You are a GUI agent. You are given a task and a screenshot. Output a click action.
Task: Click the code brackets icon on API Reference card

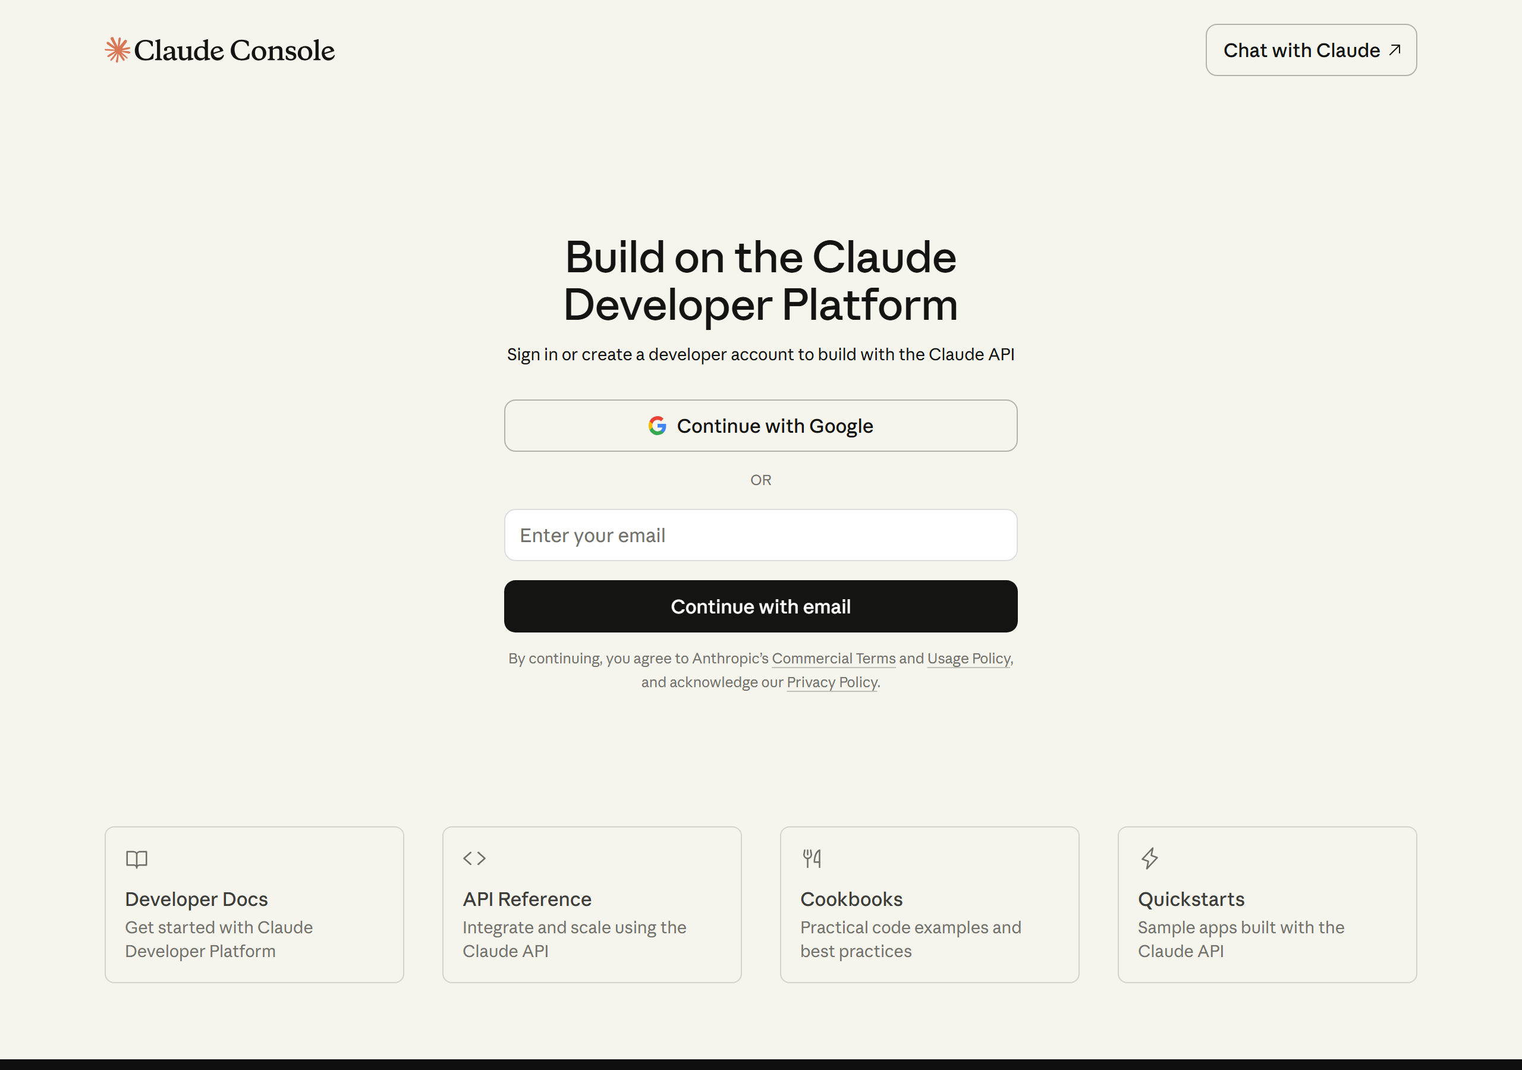click(474, 858)
